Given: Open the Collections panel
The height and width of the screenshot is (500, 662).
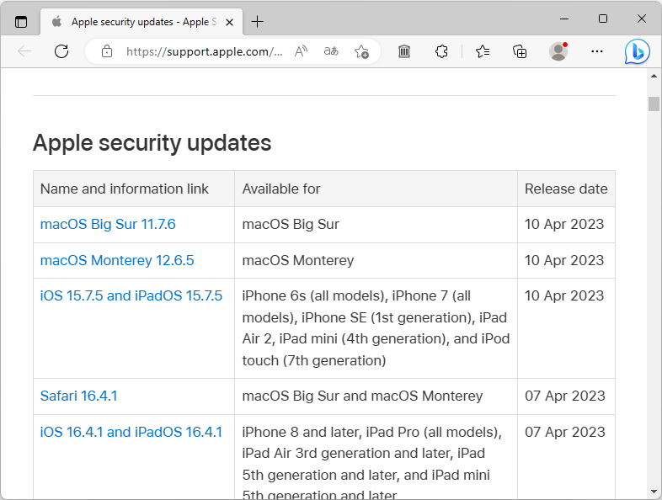Looking at the screenshot, I should 520,51.
